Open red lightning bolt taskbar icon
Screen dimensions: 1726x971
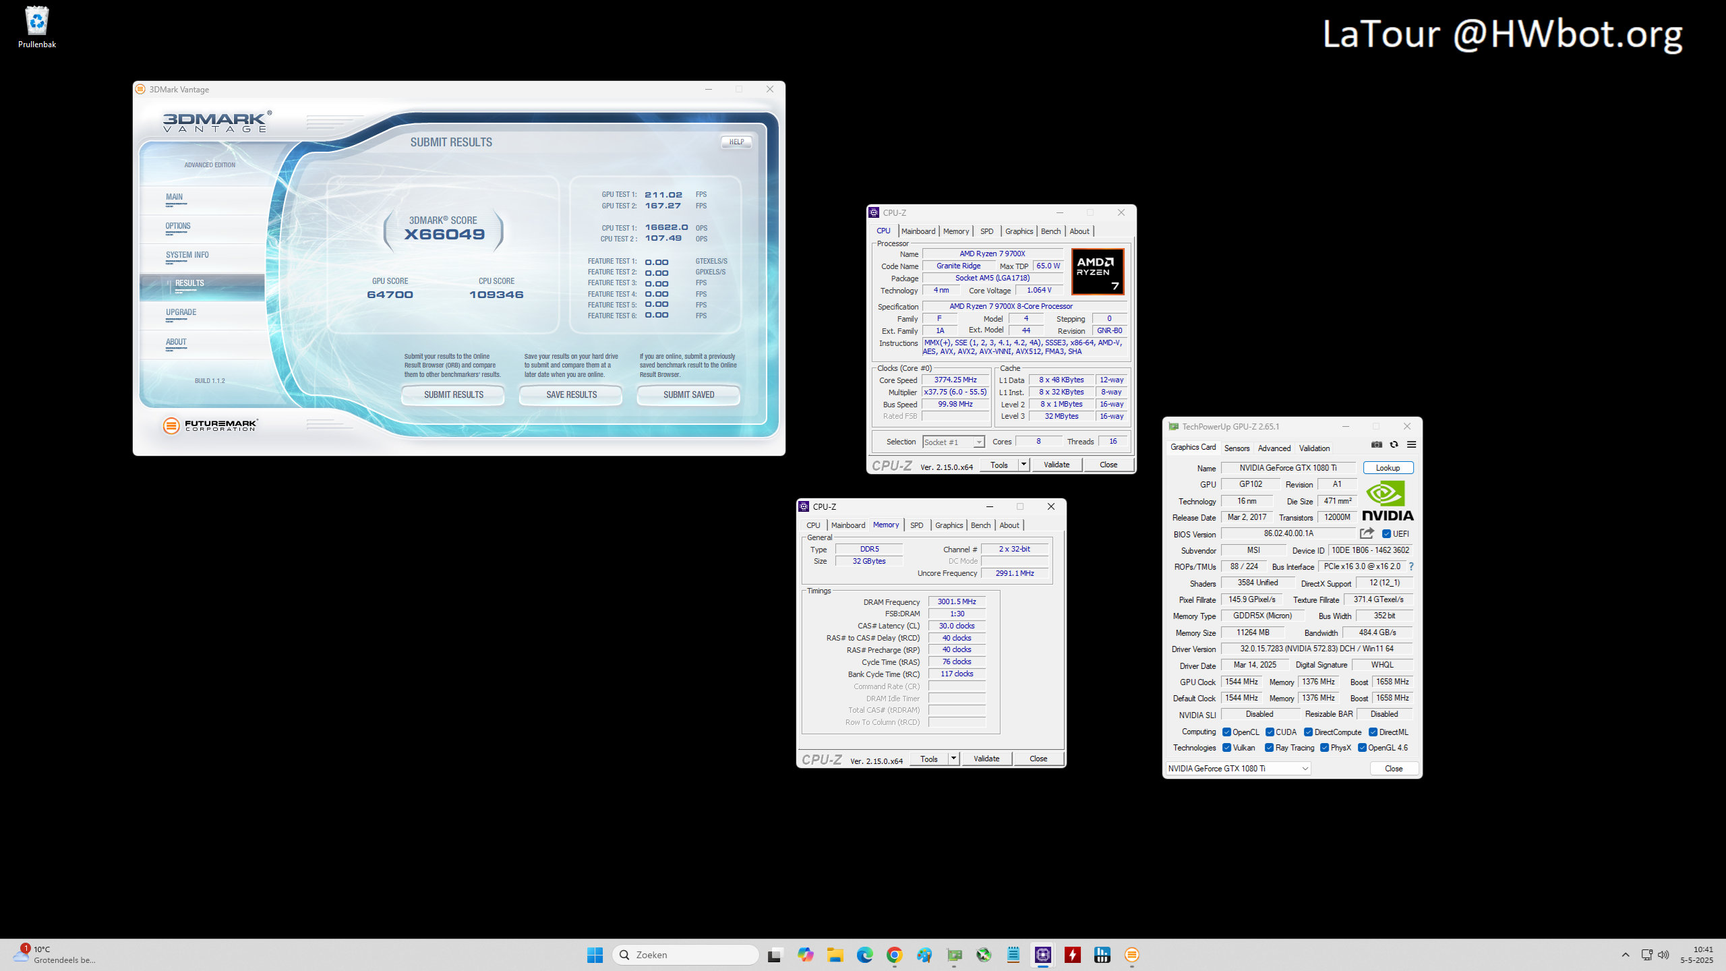click(x=1073, y=955)
